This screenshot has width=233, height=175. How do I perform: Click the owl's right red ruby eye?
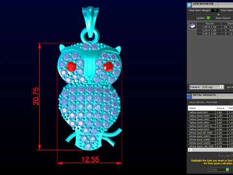pos(108,67)
